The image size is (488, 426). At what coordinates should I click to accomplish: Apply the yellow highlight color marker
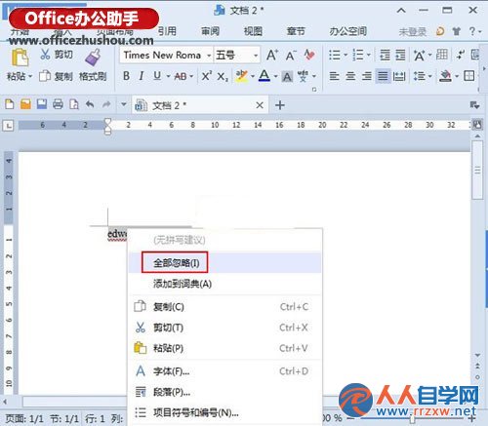241,76
